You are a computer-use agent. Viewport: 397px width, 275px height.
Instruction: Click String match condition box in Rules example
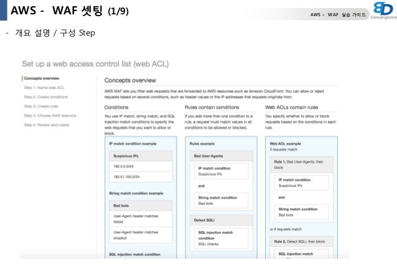click(222, 200)
